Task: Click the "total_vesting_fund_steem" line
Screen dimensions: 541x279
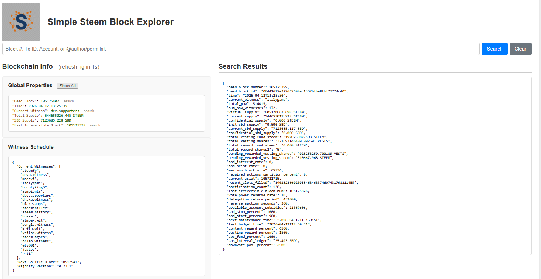Action: (277, 137)
